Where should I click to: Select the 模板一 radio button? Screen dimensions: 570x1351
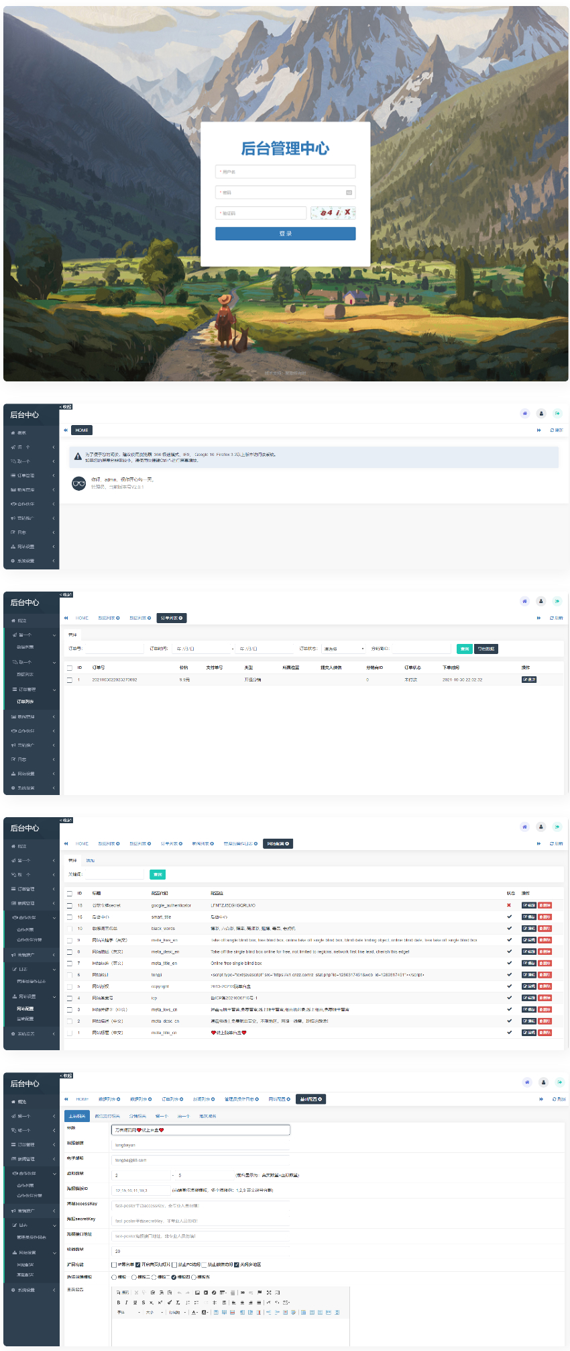point(115,1277)
